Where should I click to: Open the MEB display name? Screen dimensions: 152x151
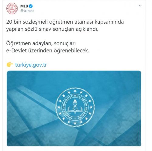tap(24, 6)
